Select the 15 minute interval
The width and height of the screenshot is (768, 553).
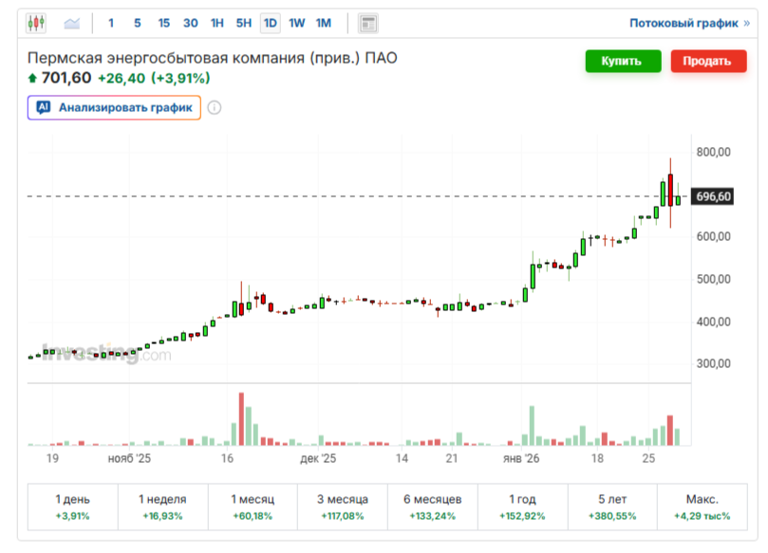pos(163,23)
